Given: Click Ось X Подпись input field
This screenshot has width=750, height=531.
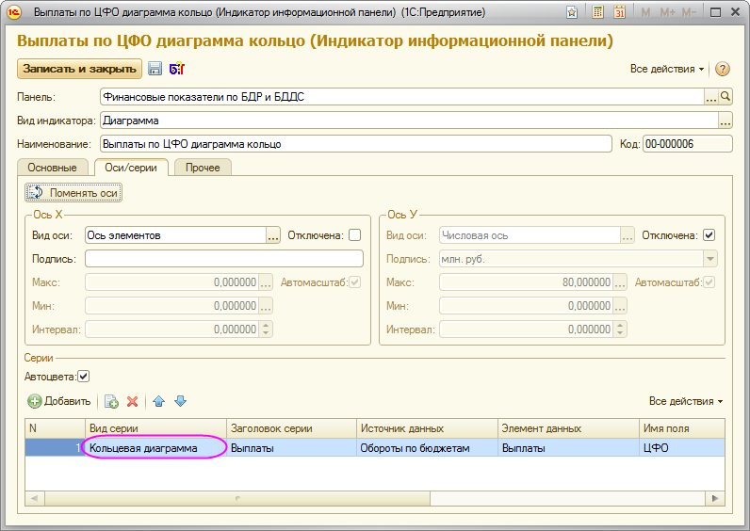Looking at the screenshot, I should 224,259.
